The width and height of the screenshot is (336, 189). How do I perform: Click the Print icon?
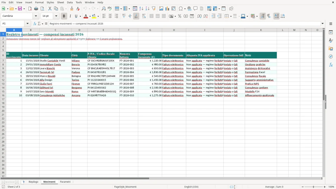click(36, 9)
